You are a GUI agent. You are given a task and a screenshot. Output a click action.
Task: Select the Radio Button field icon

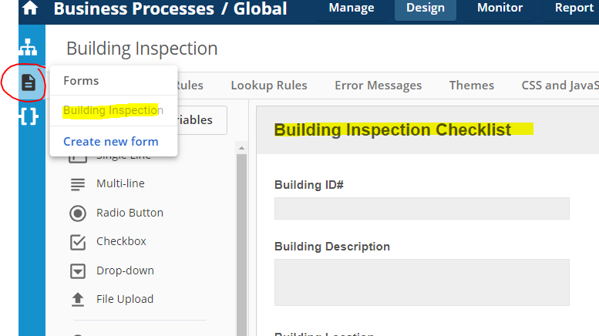[x=78, y=213]
